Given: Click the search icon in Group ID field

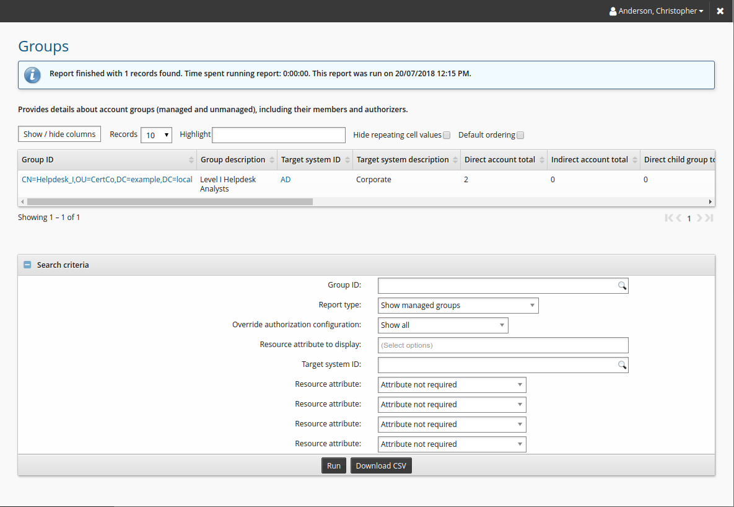Looking at the screenshot, I should [x=622, y=286].
